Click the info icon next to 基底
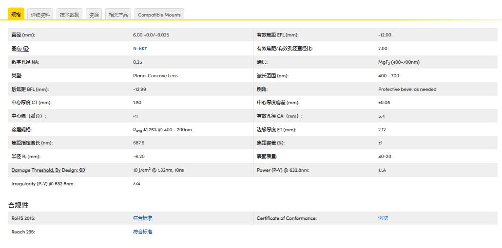502x248 pixels. tap(26, 49)
